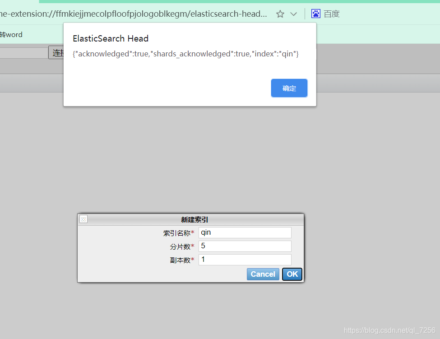Select the acknowledged JSON response text
Viewport: 440px width, 339px height.
pyautogui.click(x=185, y=54)
